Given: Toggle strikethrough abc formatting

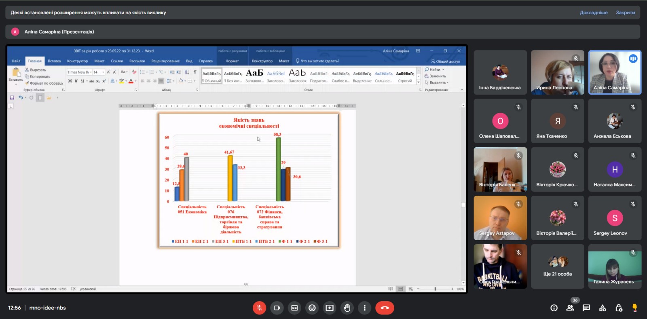Looking at the screenshot, I should [92, 81].
